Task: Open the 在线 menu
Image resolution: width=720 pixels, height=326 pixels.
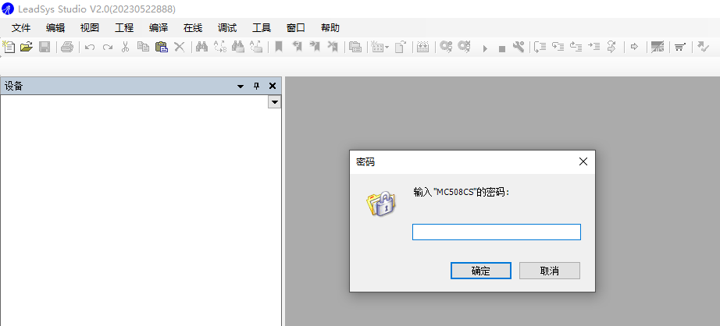Action: [x=193, y=28]
